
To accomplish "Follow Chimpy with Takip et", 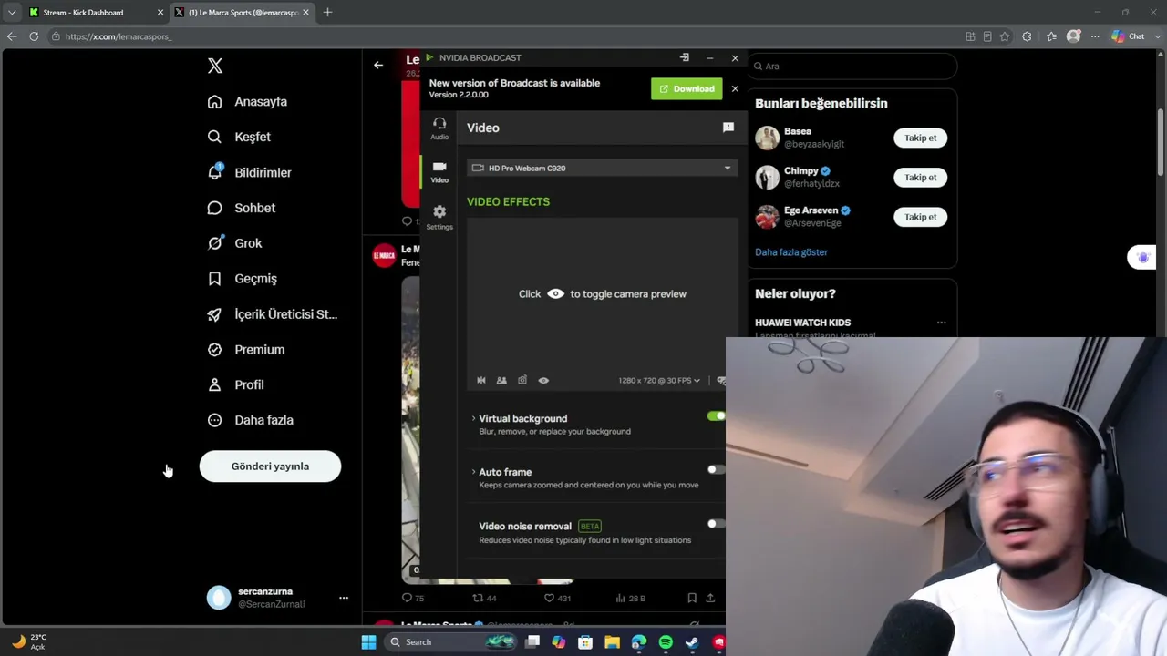I will (920, 177).
